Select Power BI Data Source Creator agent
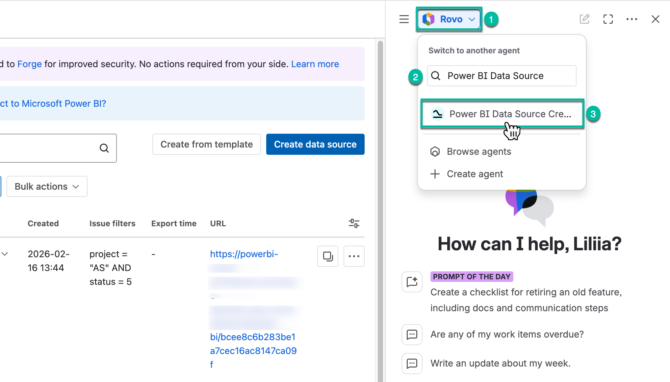This screenshot has width=670, height=382. [x=502, y=114]
